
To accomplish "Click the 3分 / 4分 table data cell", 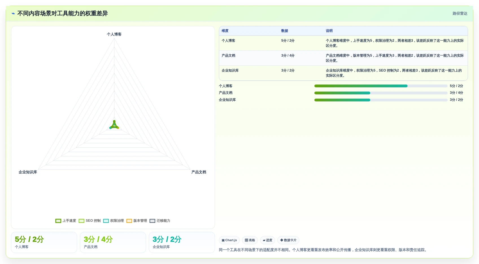I will [288, 56].
